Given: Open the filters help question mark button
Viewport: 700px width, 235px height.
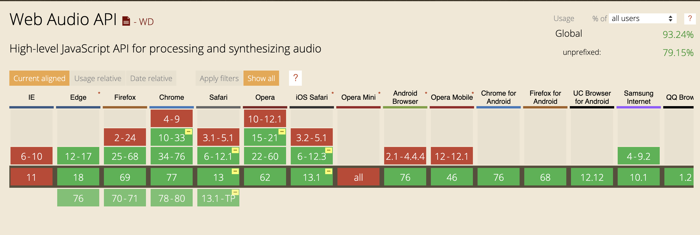Looking at the screenshot, I should [295, 78].
